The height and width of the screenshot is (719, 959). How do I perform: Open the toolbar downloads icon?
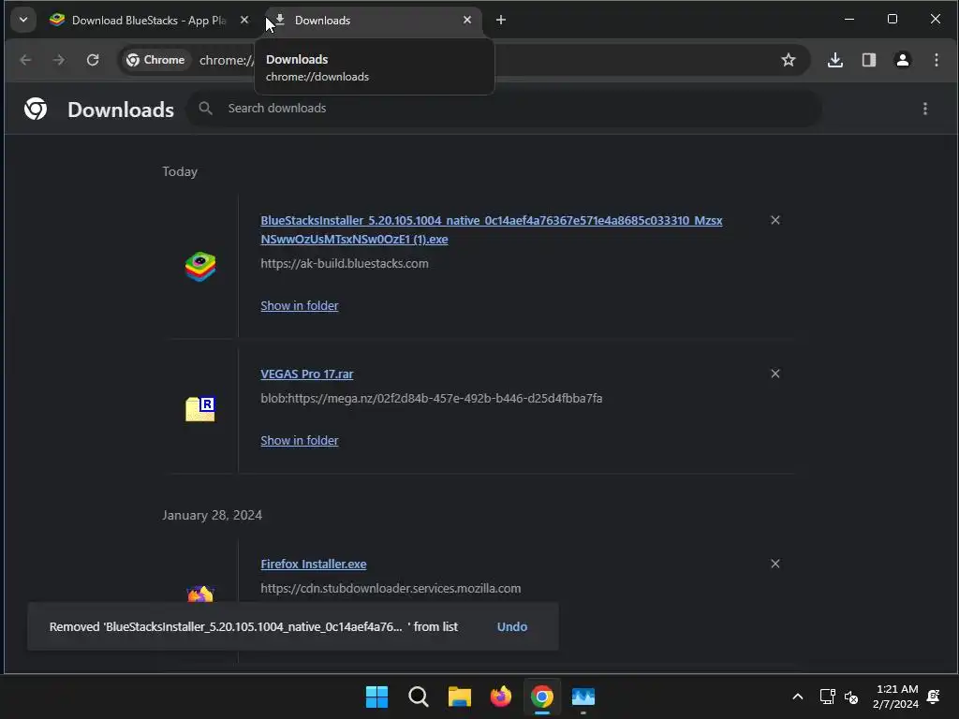click(x=834, y=60)
